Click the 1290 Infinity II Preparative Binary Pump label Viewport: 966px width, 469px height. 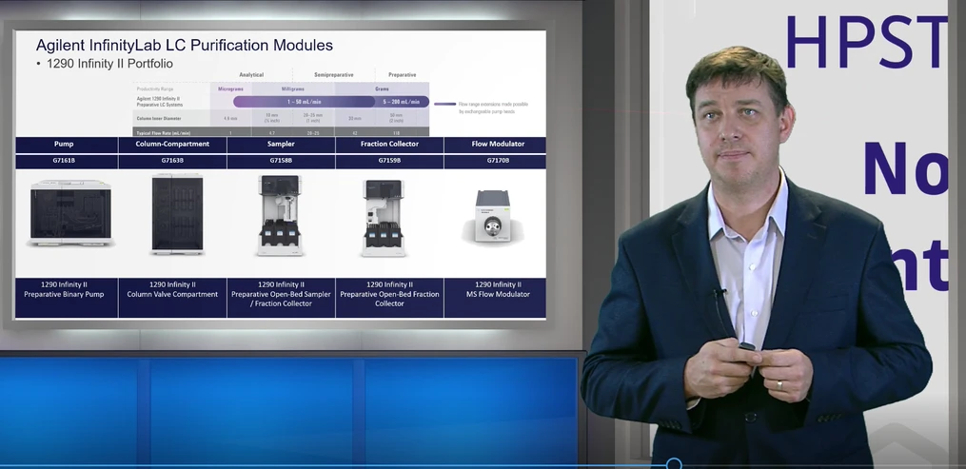click(x=65, y=289)
